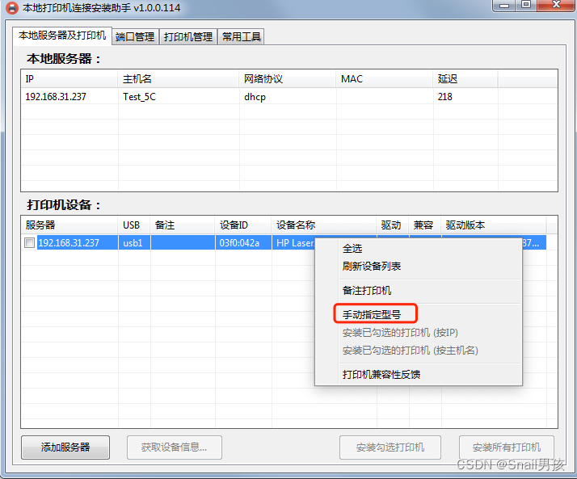
Task: Click the USB column header
Action: tap(134, 225)
